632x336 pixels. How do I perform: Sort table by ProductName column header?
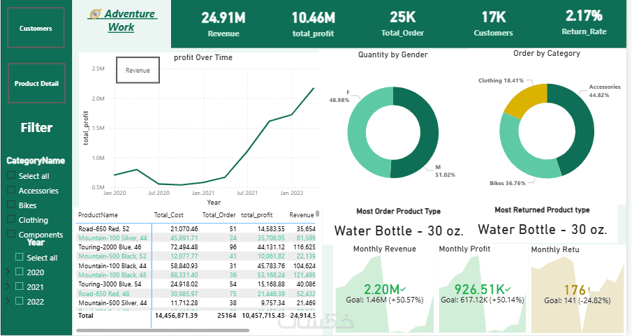coord(98,215)
